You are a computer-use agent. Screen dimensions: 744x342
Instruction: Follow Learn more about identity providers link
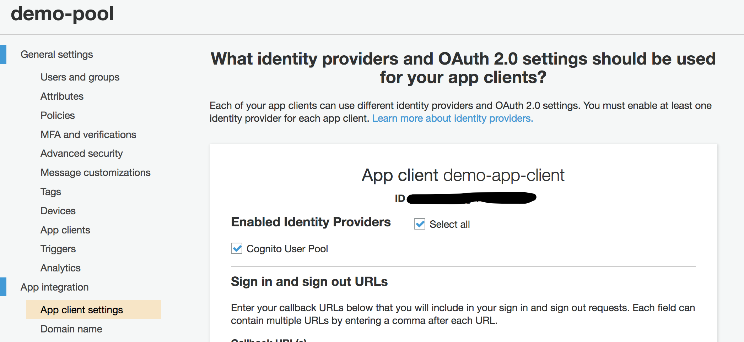453,118
